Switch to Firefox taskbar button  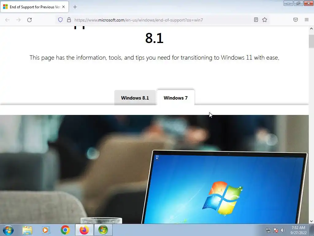click(84, 230)
